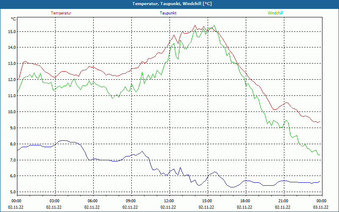Click the 6,0 y-axis value

click(13, 176)
